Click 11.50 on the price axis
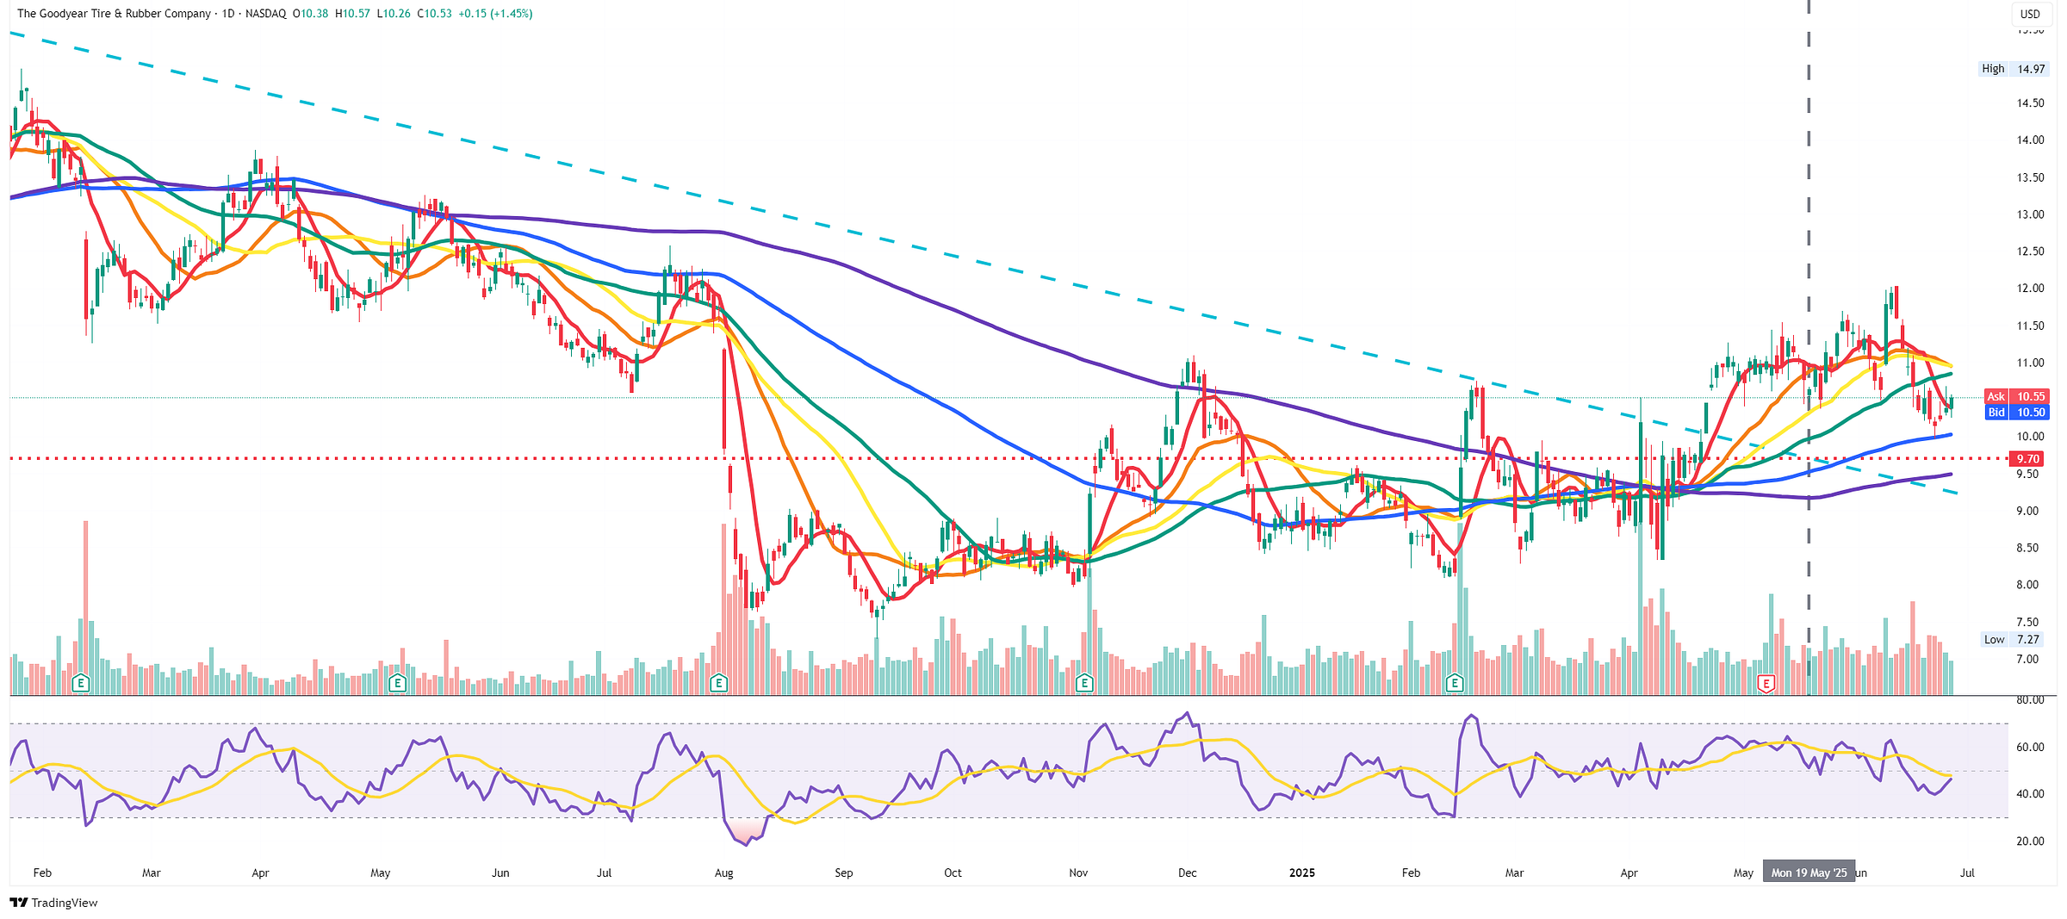 point(2030,326)
